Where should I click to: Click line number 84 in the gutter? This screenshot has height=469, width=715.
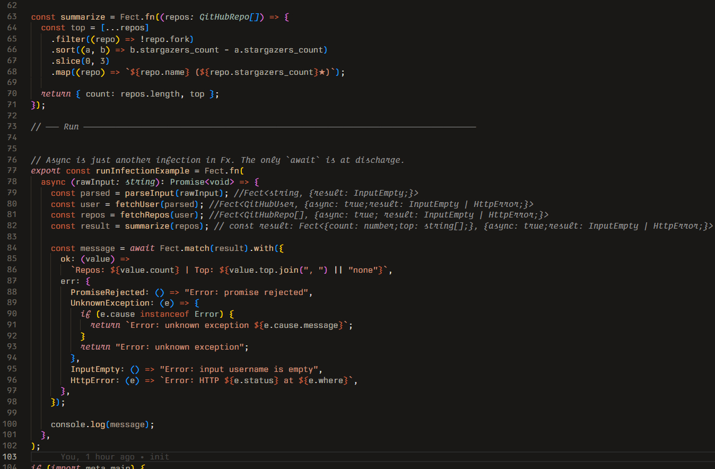[12, 248]
